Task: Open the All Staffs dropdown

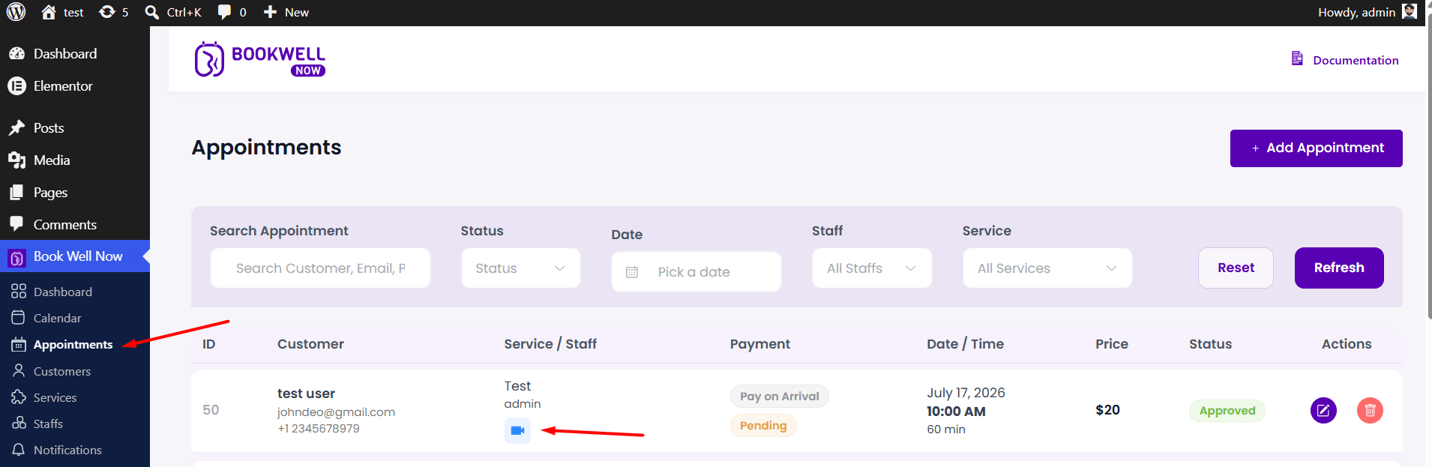Action: pyautogui.click(x=871, y=268)
